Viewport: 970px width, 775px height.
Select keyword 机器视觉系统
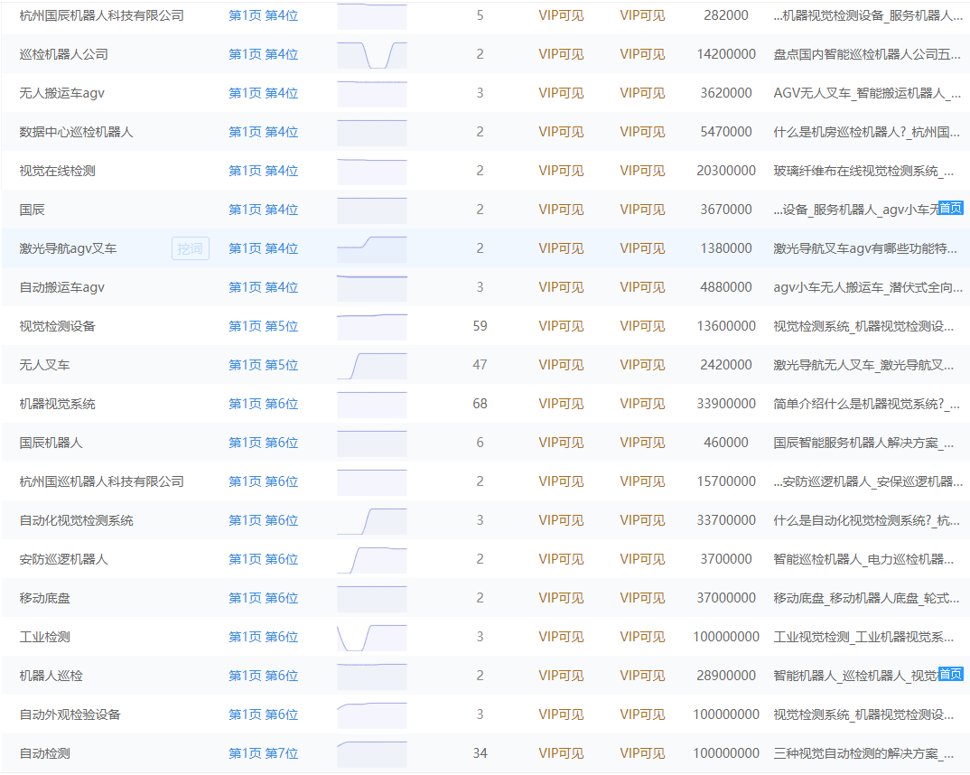pyautogui.click(x=58, y=404)
